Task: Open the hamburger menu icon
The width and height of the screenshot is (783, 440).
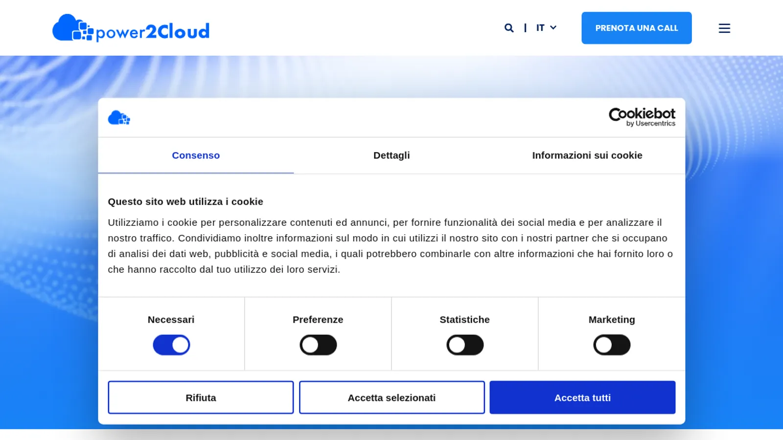Action: 724,28
